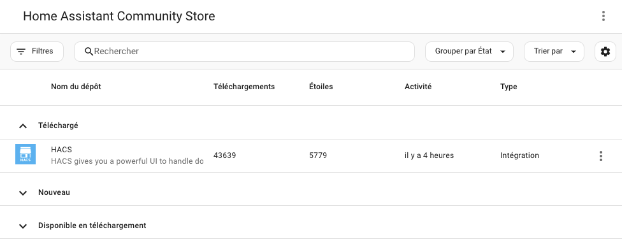Open the Grouper par État dropdown
The height and width of the screenshot is (244, 622).
(469, 52)
